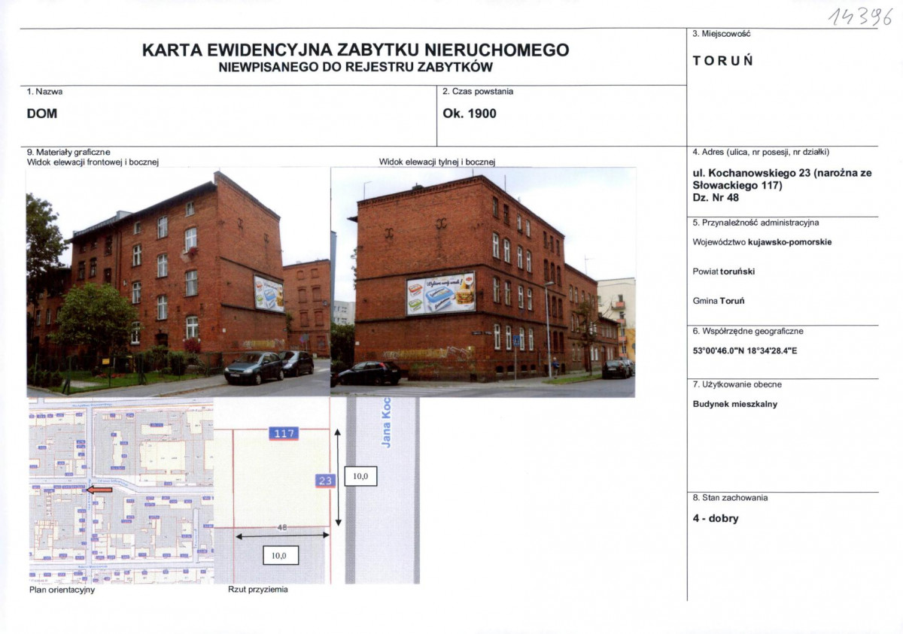Image resolution: width=903 pixels, height=634 pixels.
Task: Click the handwritten number 14396
Action: [859, 15]
